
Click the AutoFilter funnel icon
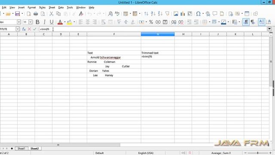click(167, 14)
